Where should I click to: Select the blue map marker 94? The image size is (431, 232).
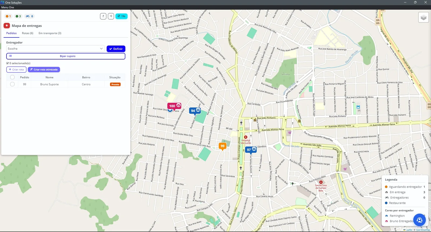coord(195,111)
